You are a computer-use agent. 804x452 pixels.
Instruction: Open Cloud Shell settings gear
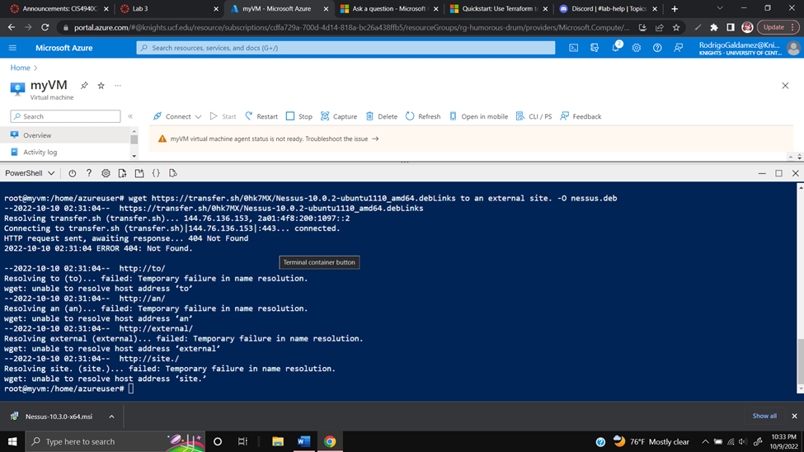click(106, 173)
